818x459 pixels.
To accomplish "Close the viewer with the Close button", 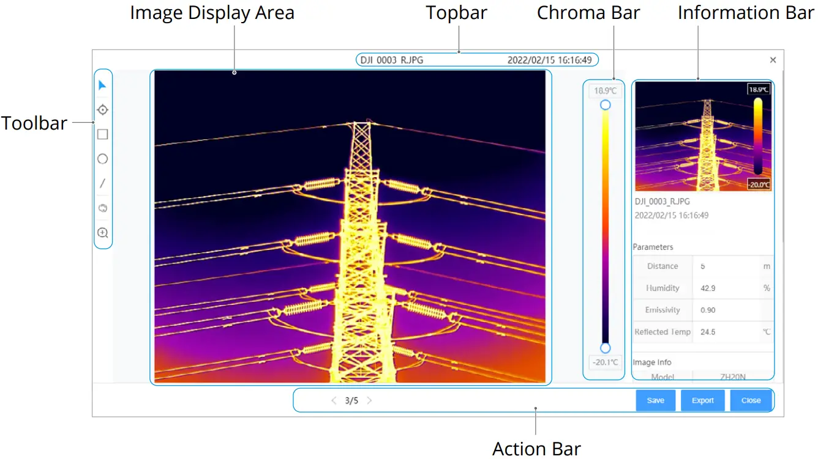I will pos(751,400).
